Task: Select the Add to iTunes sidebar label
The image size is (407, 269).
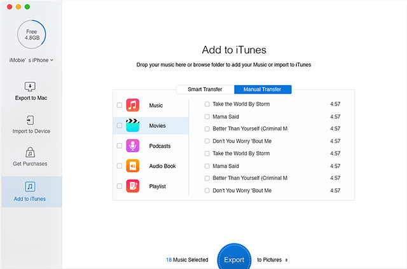Action: point(30,199)
